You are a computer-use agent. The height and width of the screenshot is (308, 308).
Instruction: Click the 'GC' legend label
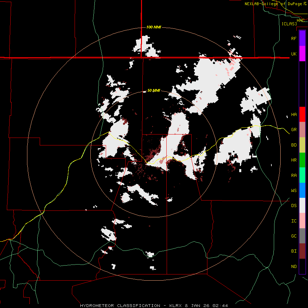click(x=294, y=236)
